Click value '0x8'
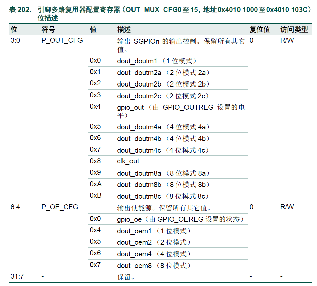 coord(95,161)
